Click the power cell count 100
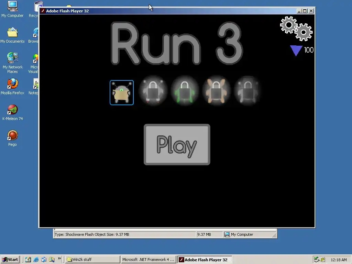The height and width of the screenshot is (264, 352). [309, 50]
